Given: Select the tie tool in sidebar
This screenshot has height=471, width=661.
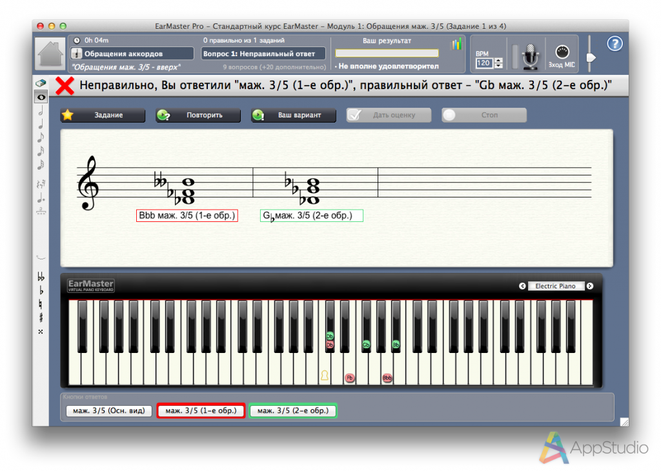Looking at the screenshot, I should pos(41,257).
